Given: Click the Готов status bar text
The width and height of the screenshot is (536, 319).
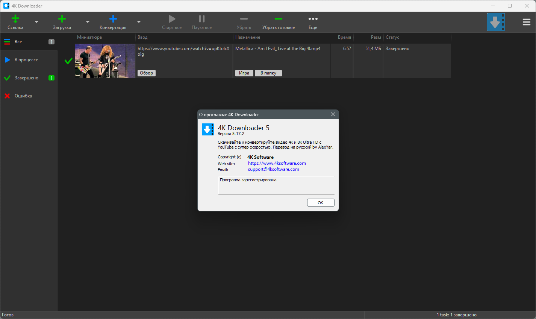Looking at the screenshot, I should [x=8, y=315].
